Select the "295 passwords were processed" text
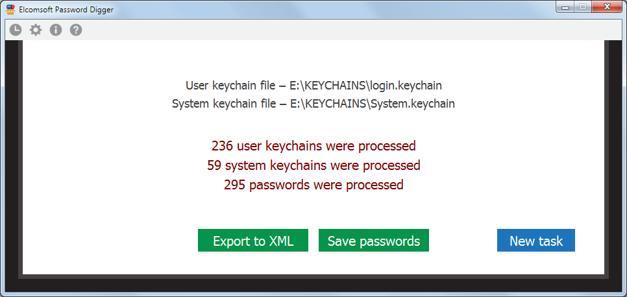This screenshot has width=627, height=297. pyautogui.click(x=313, y=185)
